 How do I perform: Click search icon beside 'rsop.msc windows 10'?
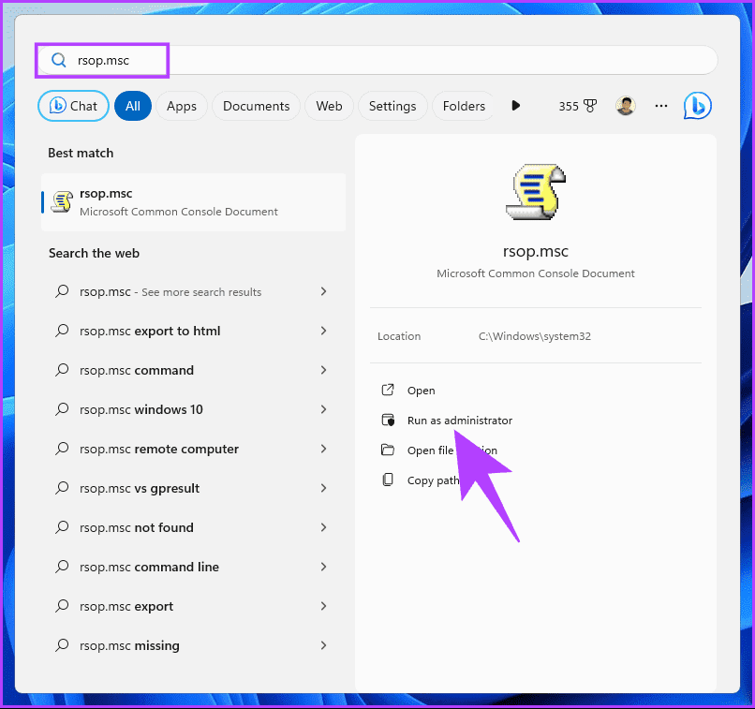click(x=62, y=409)
